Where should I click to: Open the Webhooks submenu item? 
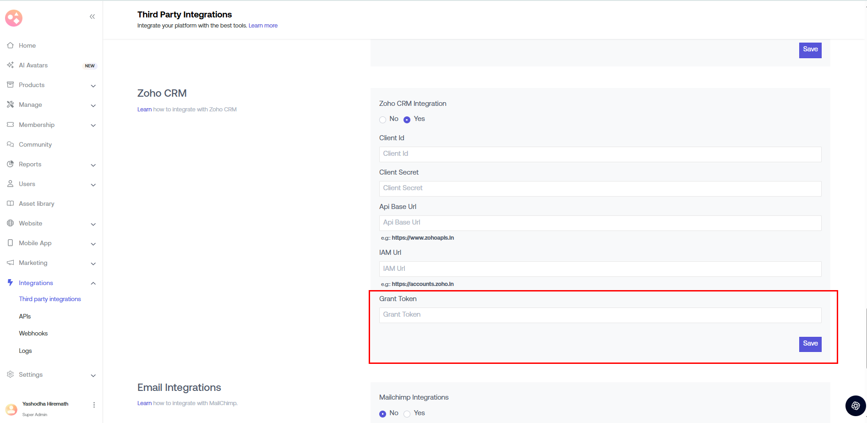tap(33, 333)
